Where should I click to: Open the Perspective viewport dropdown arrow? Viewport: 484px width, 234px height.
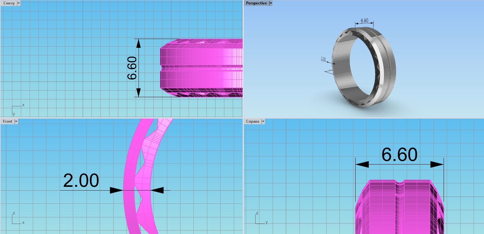270,3
